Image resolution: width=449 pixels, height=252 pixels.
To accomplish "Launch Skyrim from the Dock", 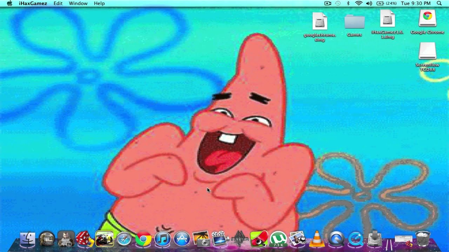I will (x=240, y=239).
